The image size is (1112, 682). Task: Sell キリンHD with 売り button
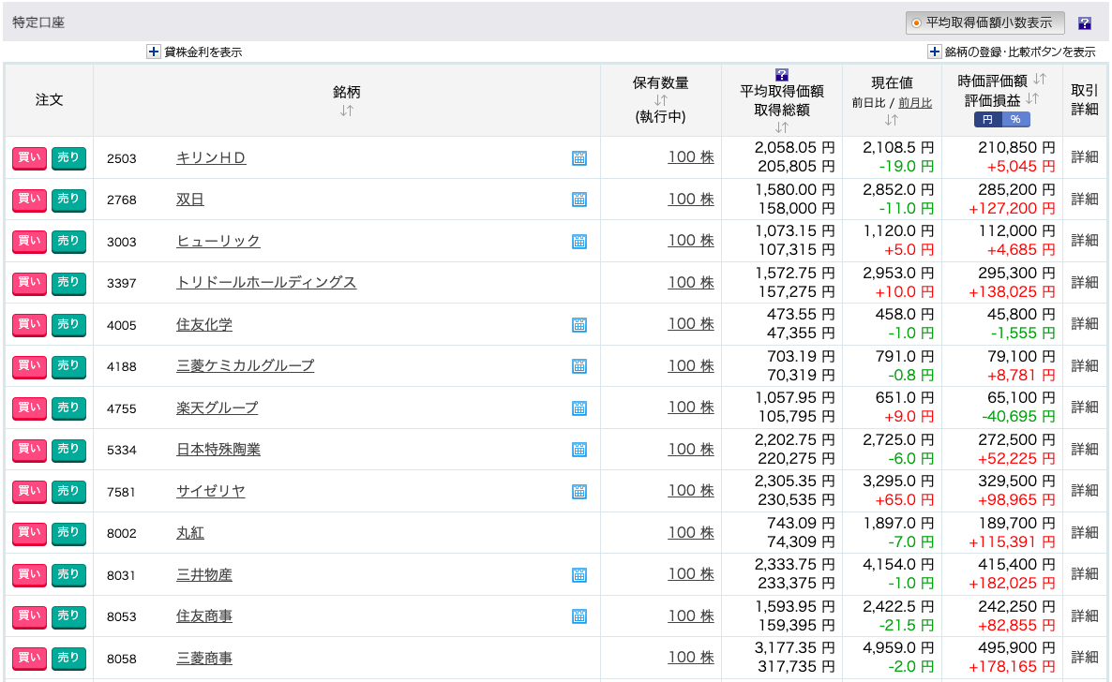pos(68,158)
